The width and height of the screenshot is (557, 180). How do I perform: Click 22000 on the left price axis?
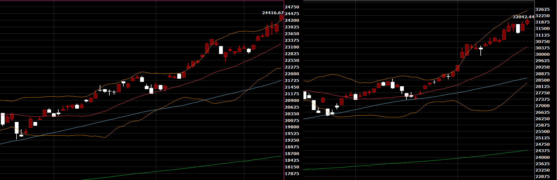coord(292,74)
